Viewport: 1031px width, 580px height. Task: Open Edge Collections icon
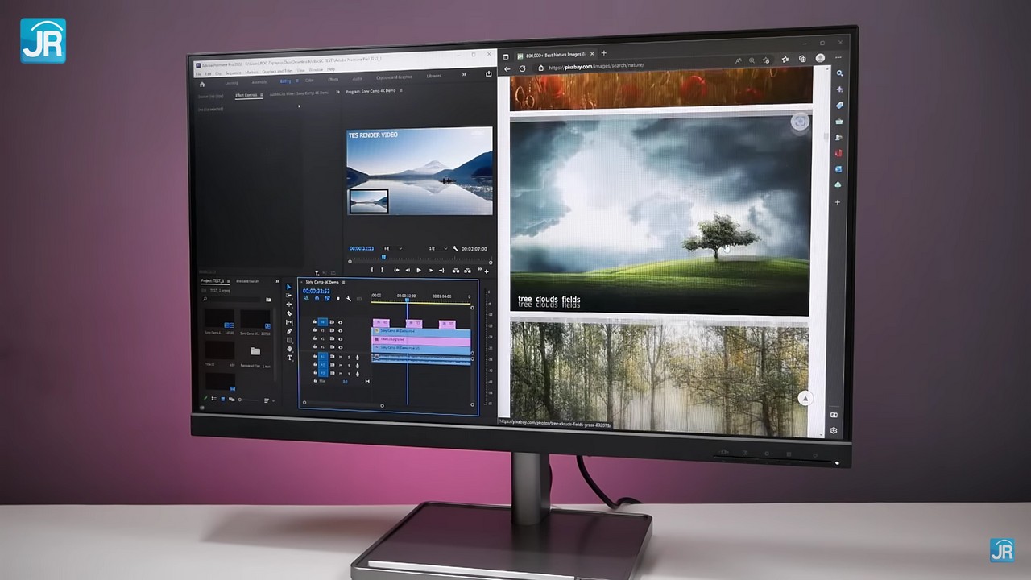(x=802, y=59)
